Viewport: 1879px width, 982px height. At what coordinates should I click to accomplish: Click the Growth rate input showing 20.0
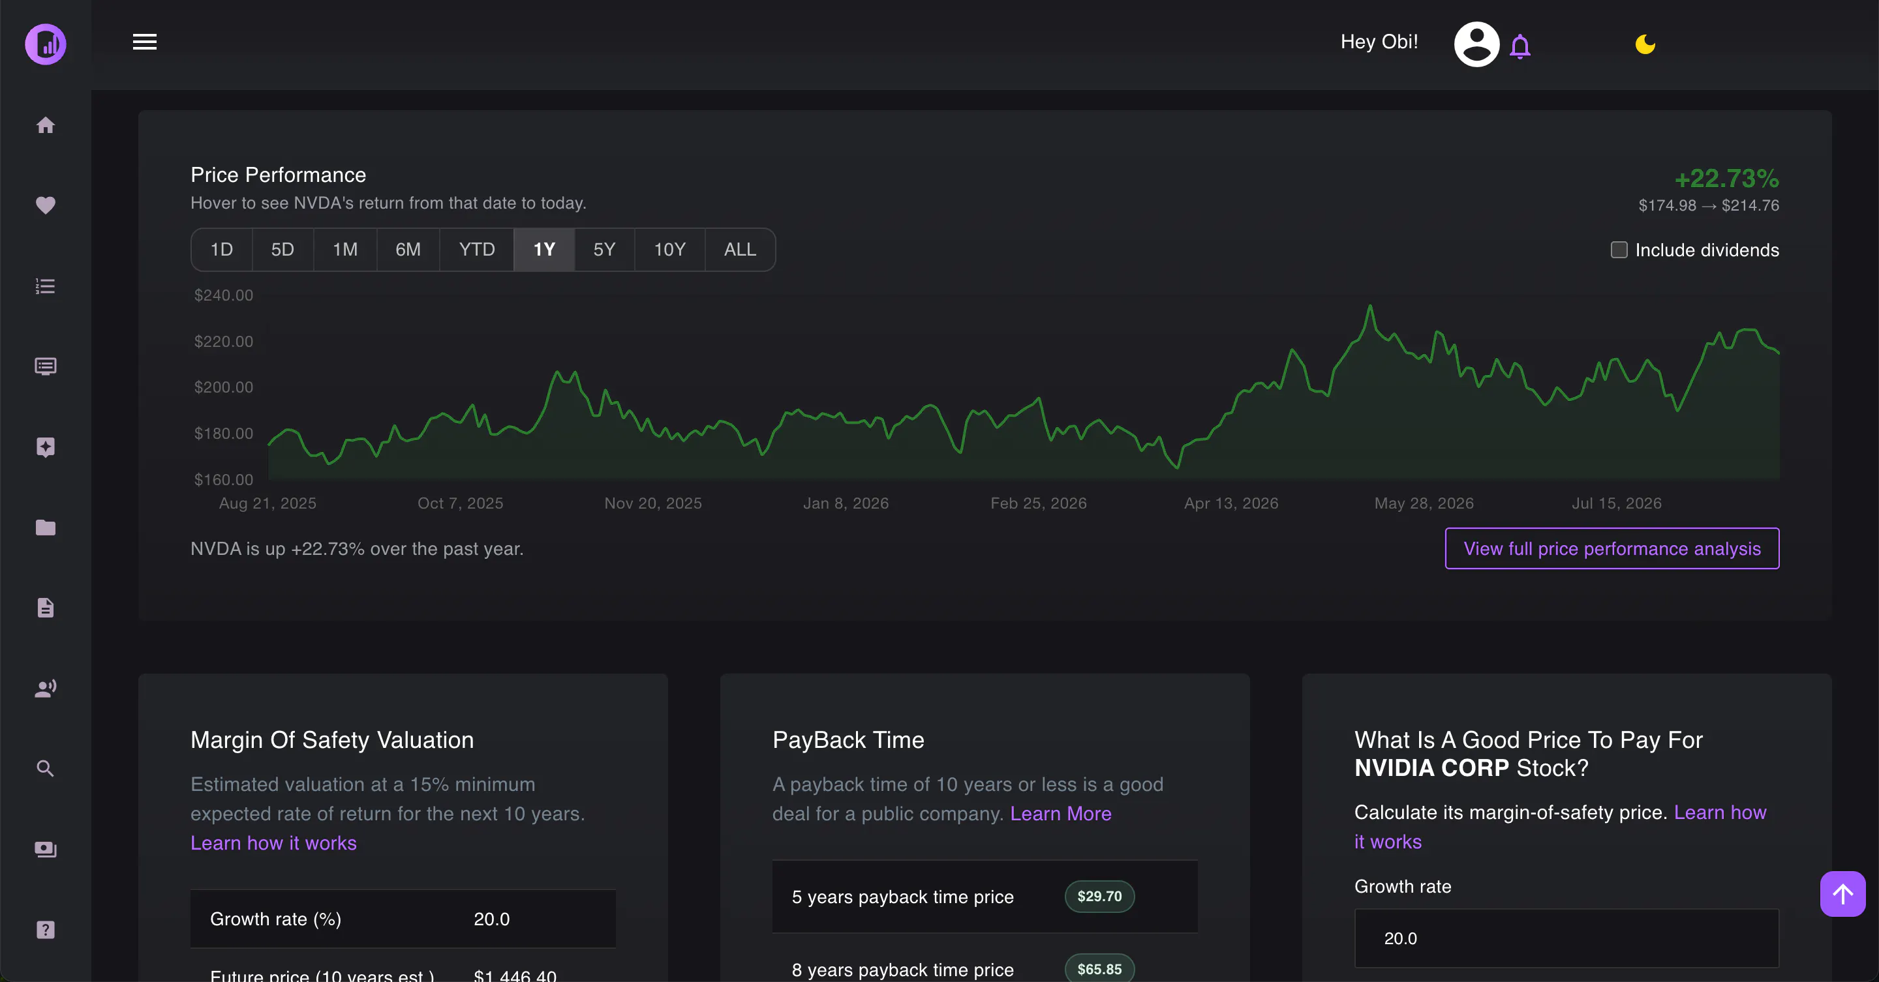[x=1566, y=938]
